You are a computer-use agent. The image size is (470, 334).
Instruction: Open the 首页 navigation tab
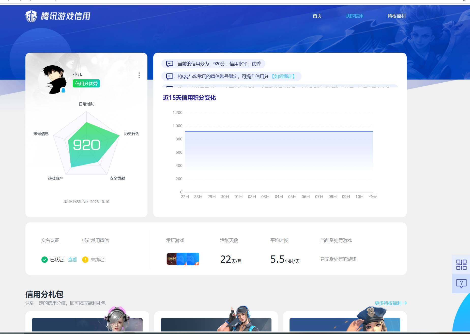tap(317, 16)
